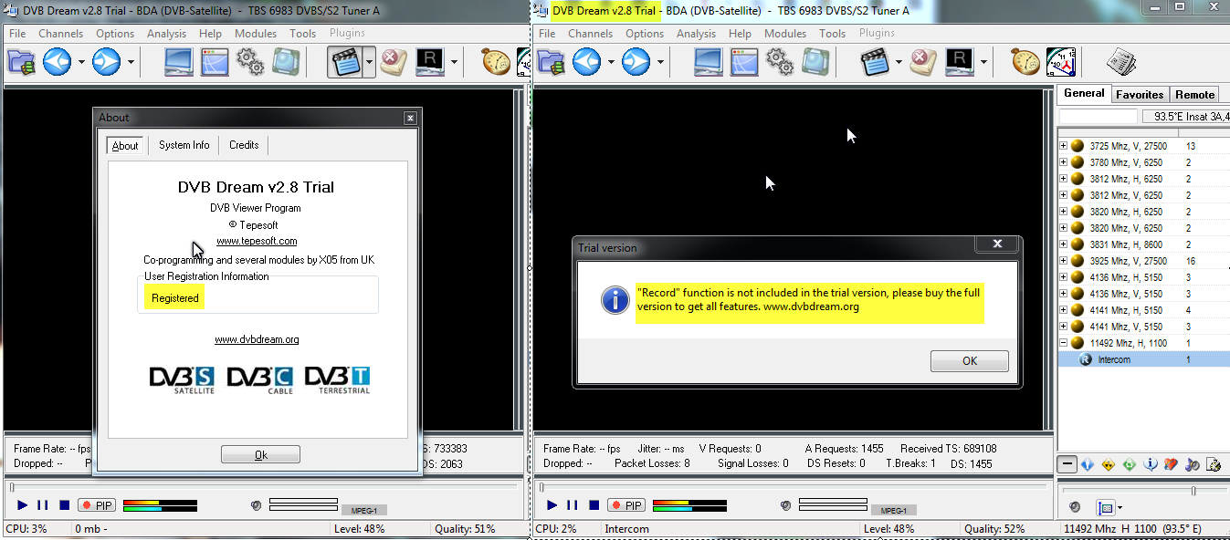Click snapshot frame icon in right window toolbar
This screenshot has width=1230, height=540.
[x=815, y=62]
